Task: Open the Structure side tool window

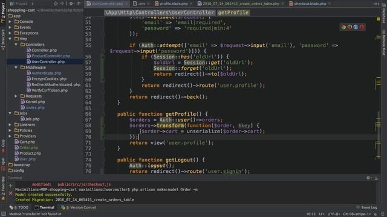Action: (x=3, y=39)
